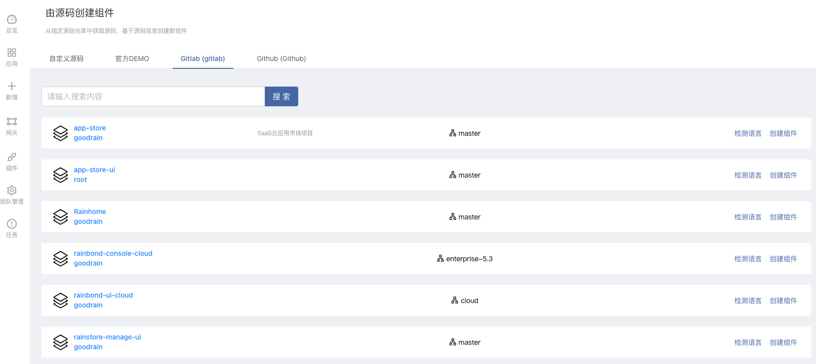The width and height of the screenshot is (816, 364).
Task: Open the rainstore-manage-ui repository link
Action: [107, 337]
